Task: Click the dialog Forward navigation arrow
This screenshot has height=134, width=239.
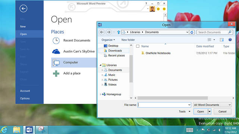Action: (109, 32)
